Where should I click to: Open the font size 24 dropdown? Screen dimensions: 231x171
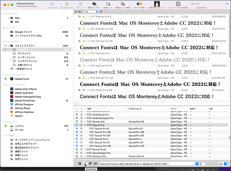[x=225, y=164]
